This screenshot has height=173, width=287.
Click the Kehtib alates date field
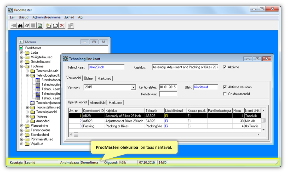point(168,87)
